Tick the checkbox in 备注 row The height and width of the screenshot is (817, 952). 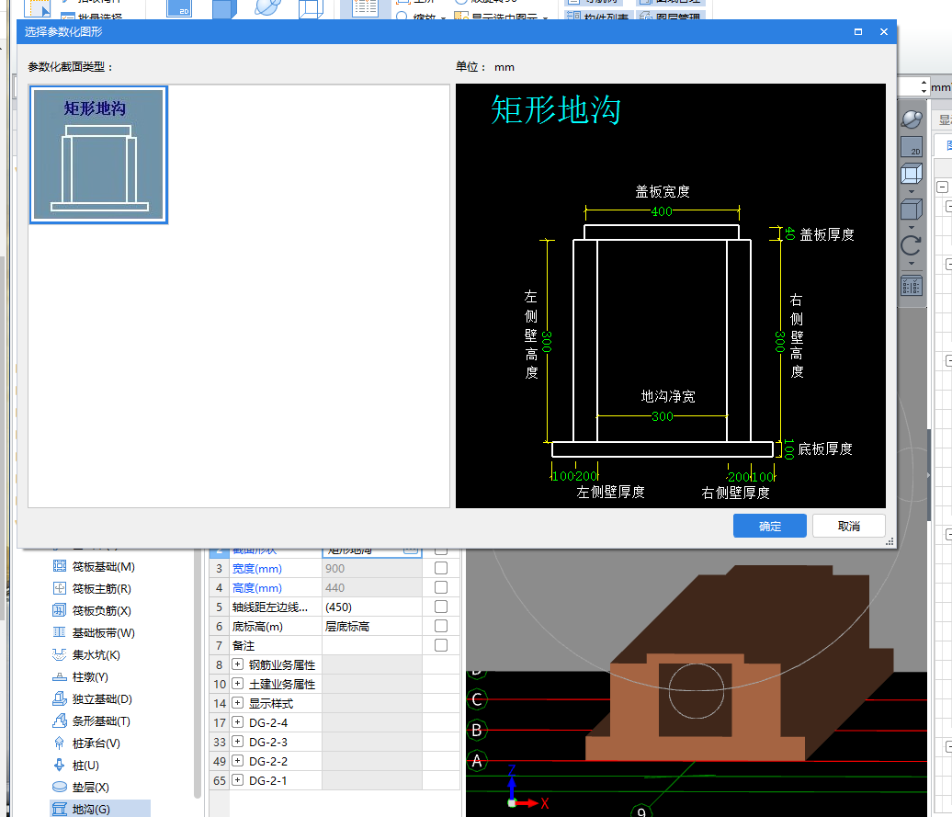[x=441, y=645]
